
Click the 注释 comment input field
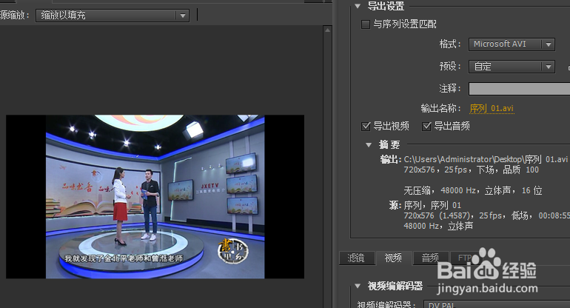[x=519, y=89]
